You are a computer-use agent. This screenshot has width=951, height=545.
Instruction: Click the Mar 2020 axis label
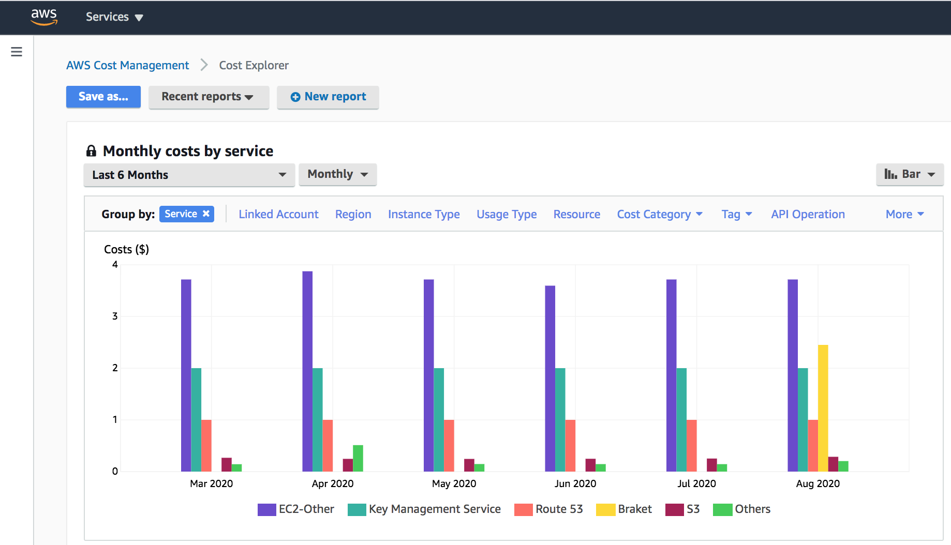(211, 483)
